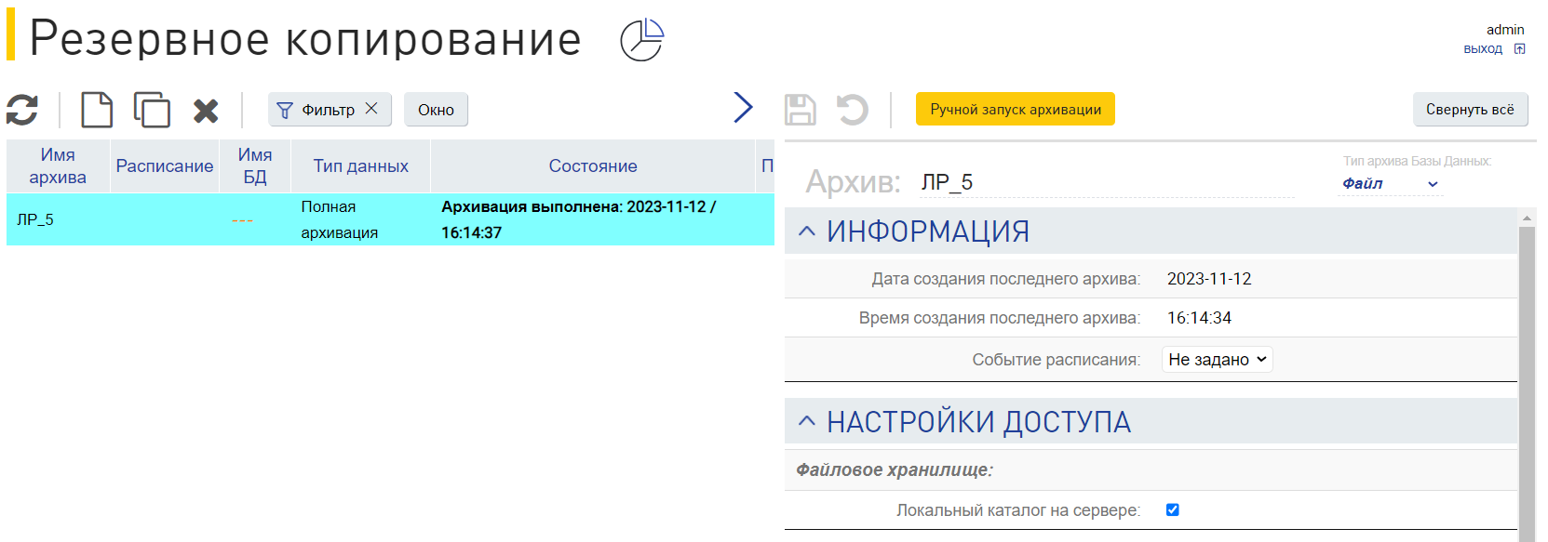The image size is (1548, 542).
Task: Collapse the НАСТРОЙКИ ДОСТУПА section
Action: point(807,422)
